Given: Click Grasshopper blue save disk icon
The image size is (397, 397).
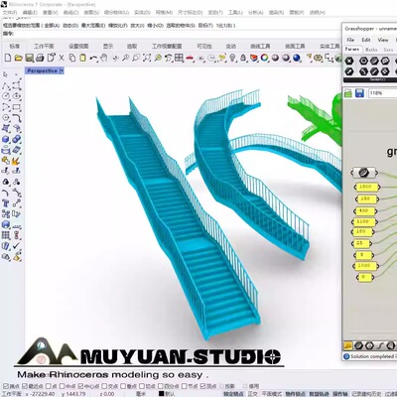Looking at the screenshot, I should click(x=359, y=93).
